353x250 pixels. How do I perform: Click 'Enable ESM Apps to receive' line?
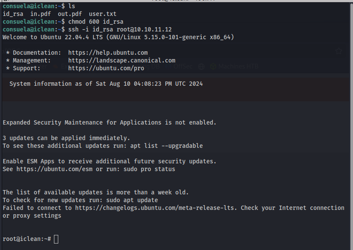(x=110, y=161)
